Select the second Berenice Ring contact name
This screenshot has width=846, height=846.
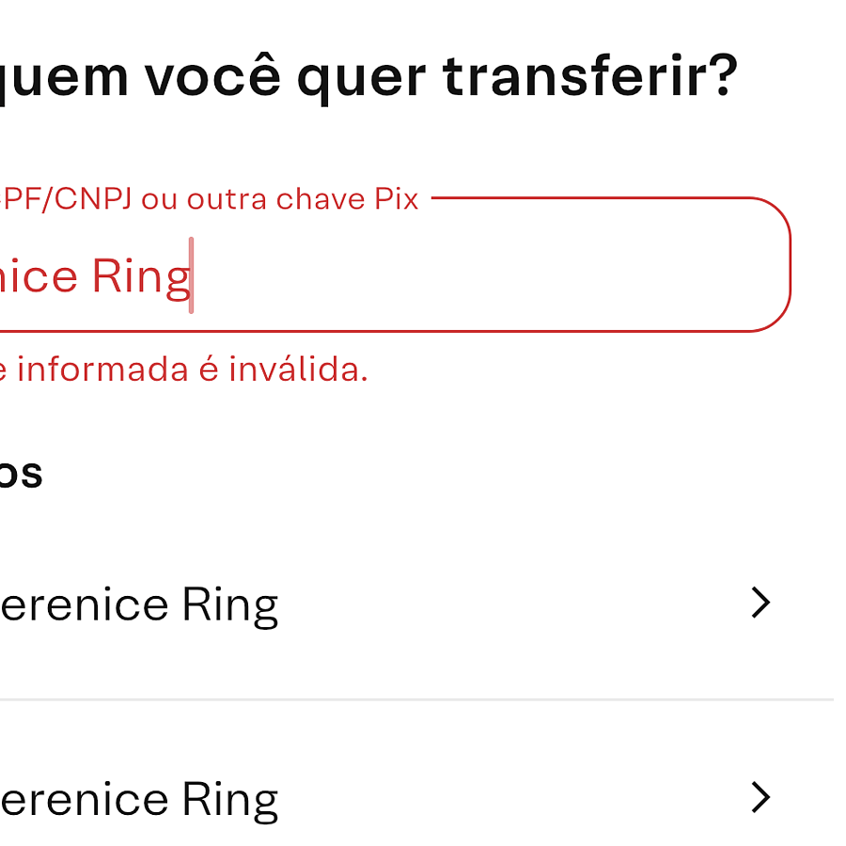139,800
